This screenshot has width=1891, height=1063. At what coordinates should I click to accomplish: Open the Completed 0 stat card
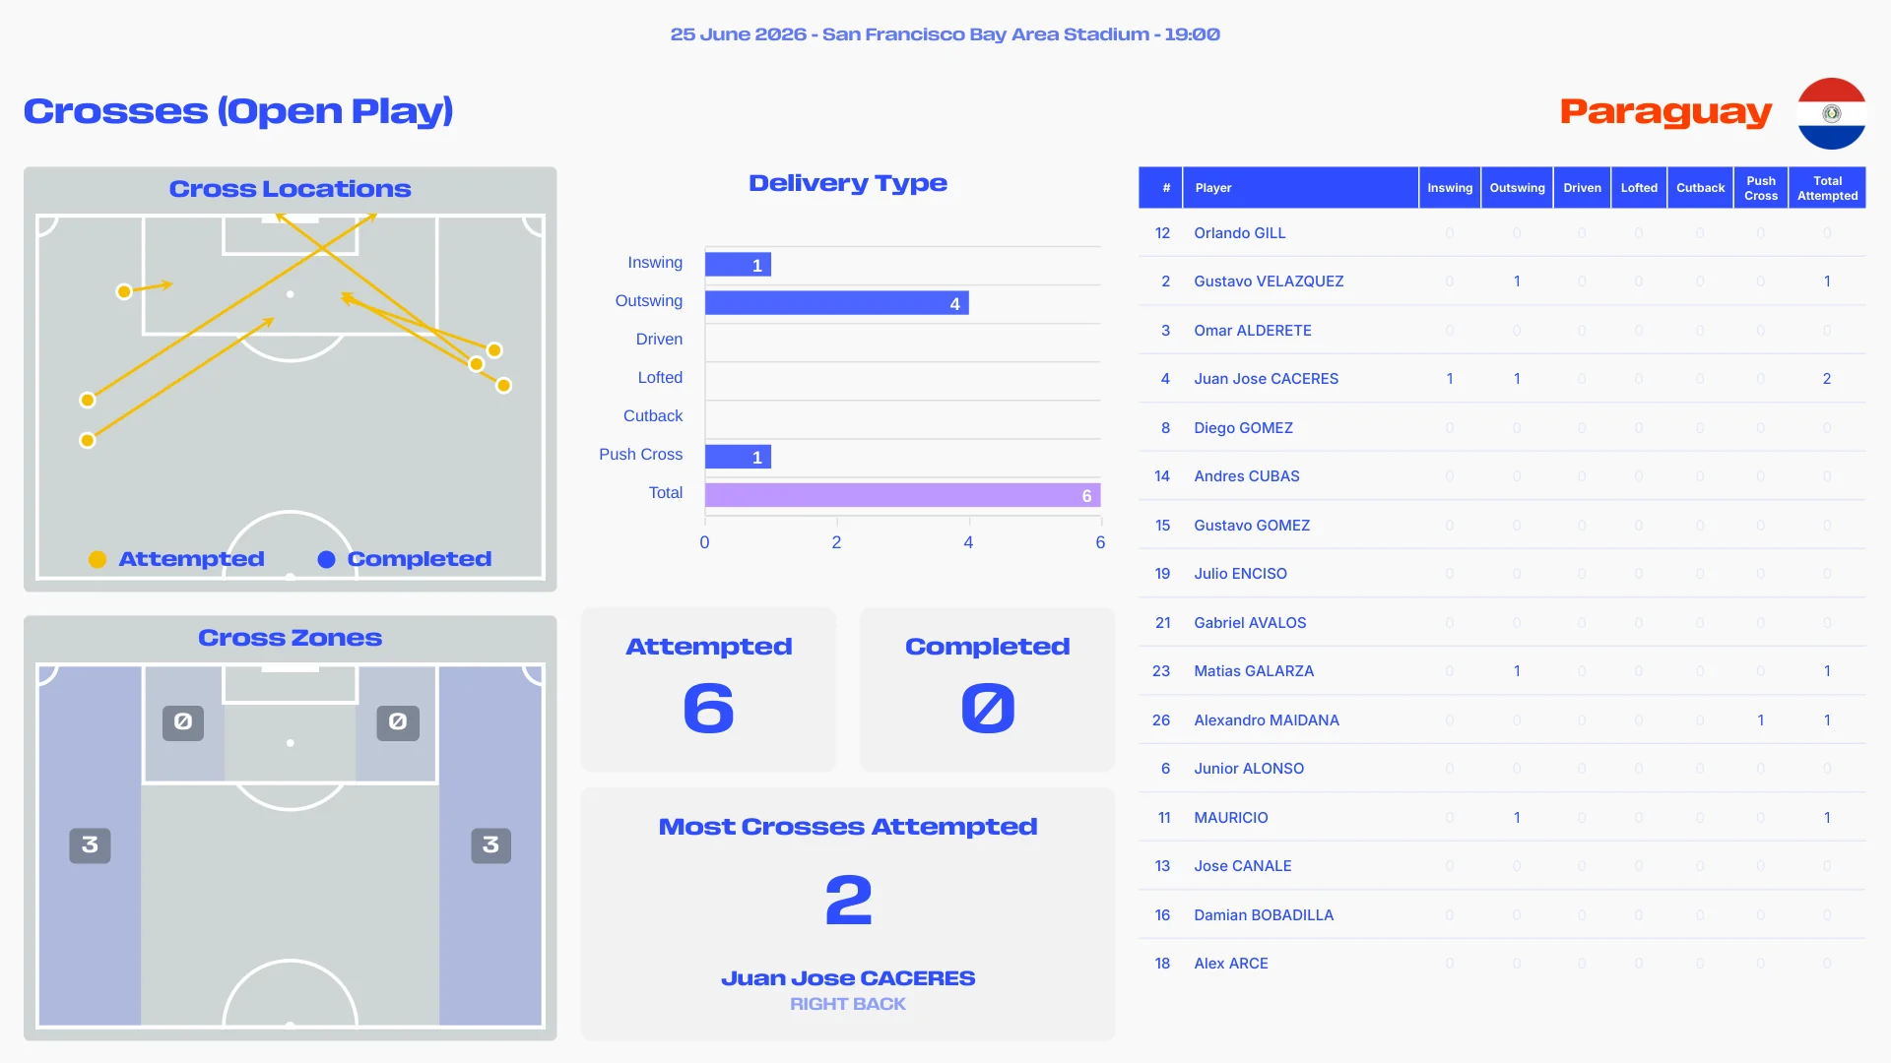pos(987,689)
